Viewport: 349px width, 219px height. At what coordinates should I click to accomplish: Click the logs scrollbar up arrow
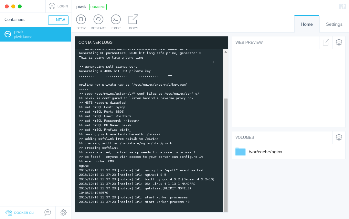click(226, 52)
